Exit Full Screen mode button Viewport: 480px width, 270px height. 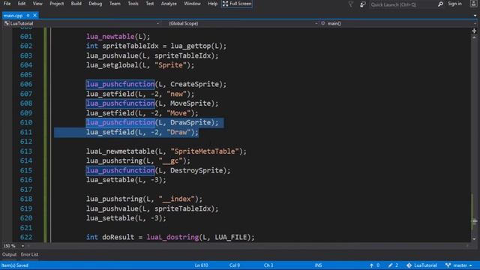[237, 4]
